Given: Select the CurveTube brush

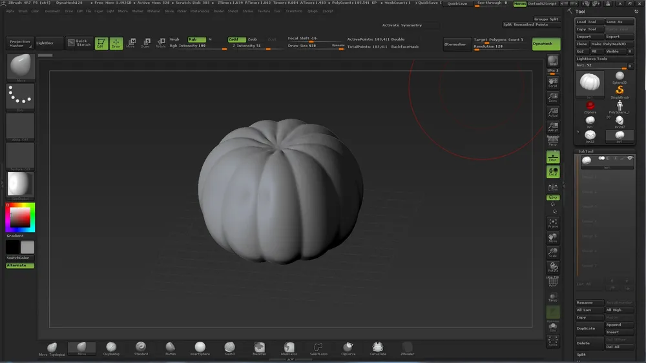Looking at the screenshot, I should [377, 348].
